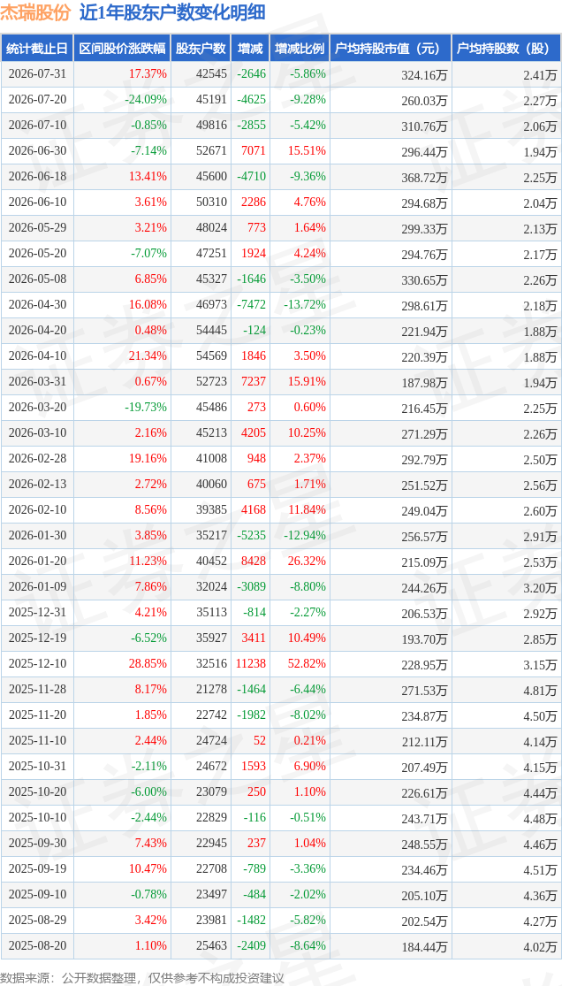Select the 368.72万 market value cell
562x986 pixels.
(424, 178)
